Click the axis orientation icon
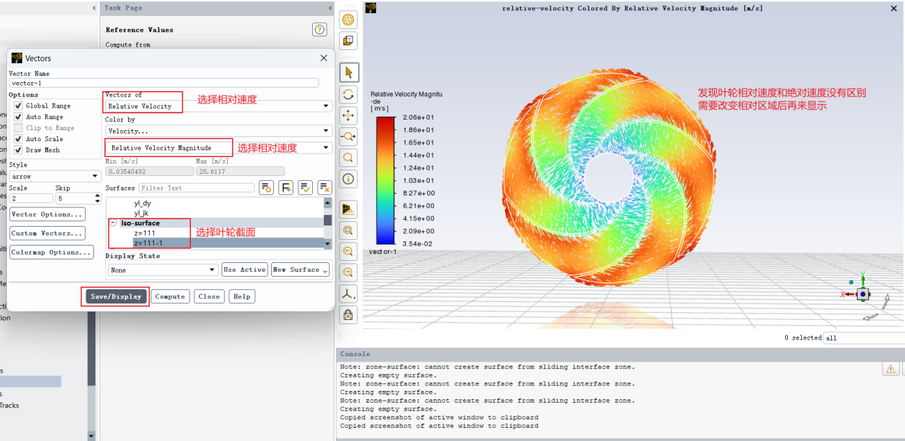 point(348,294)
